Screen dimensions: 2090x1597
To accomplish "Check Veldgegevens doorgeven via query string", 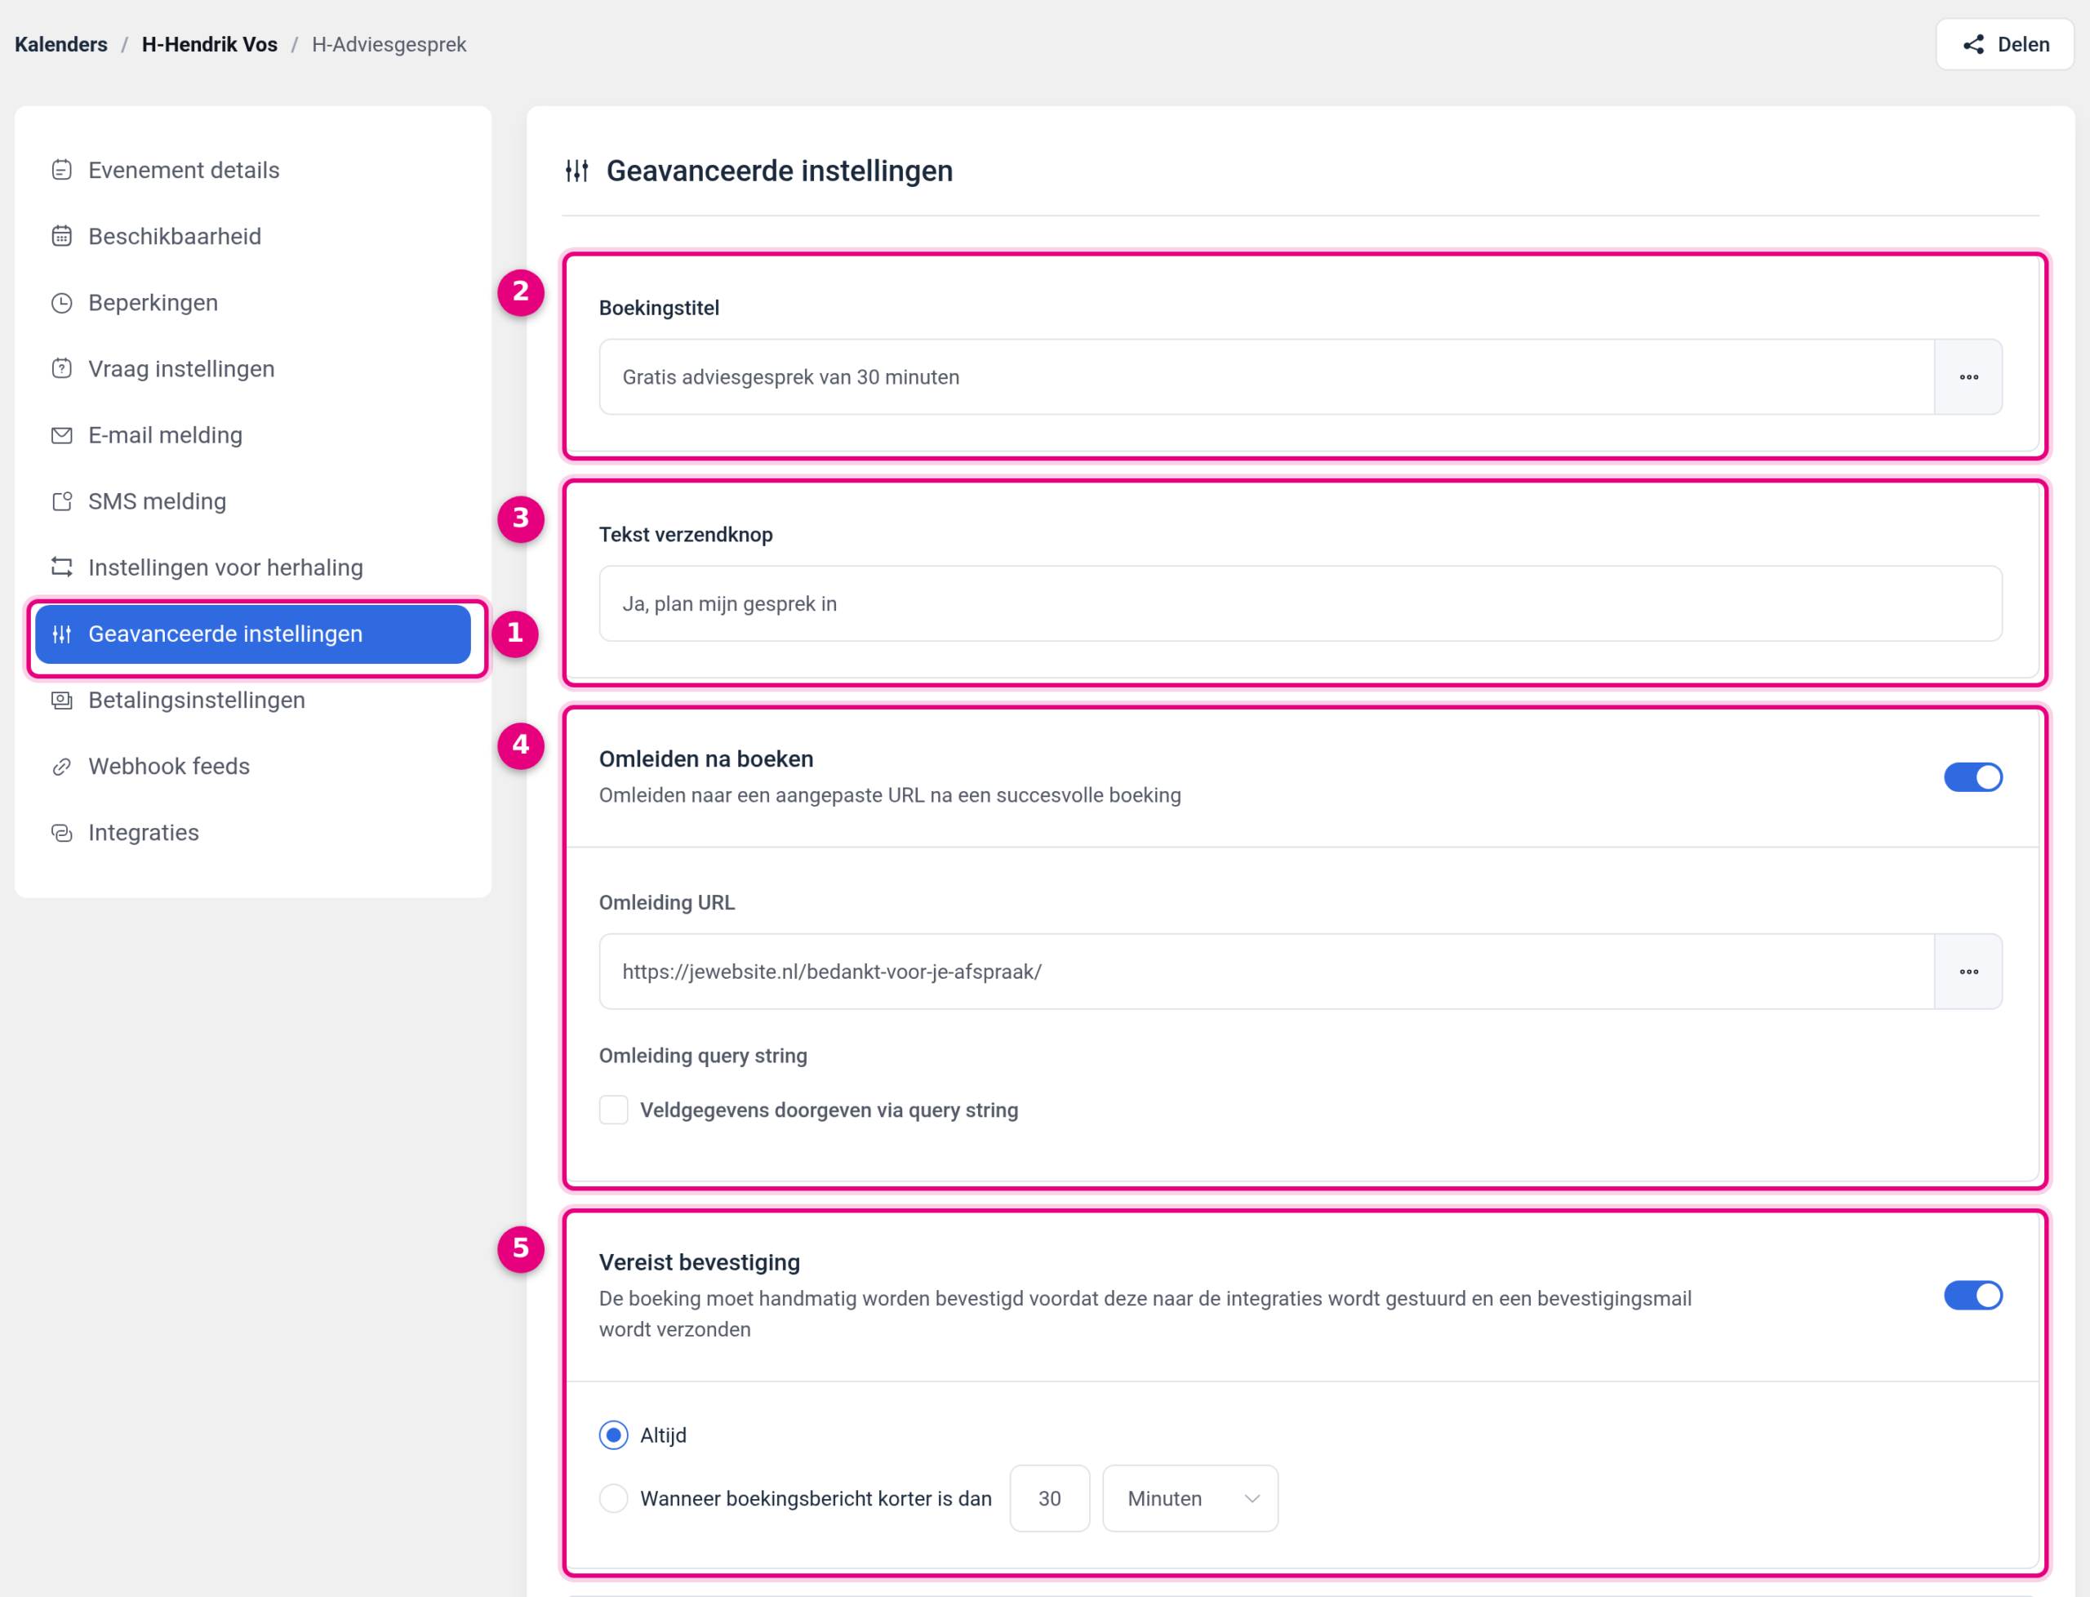I will pyautogui.click(x=614, y=1110).
